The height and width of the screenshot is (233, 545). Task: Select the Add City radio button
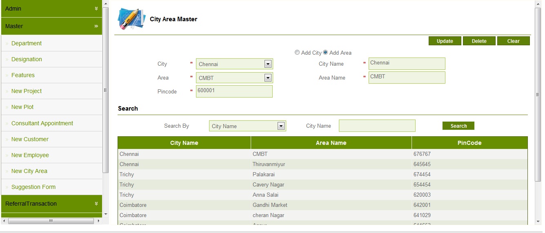point(297,53)
